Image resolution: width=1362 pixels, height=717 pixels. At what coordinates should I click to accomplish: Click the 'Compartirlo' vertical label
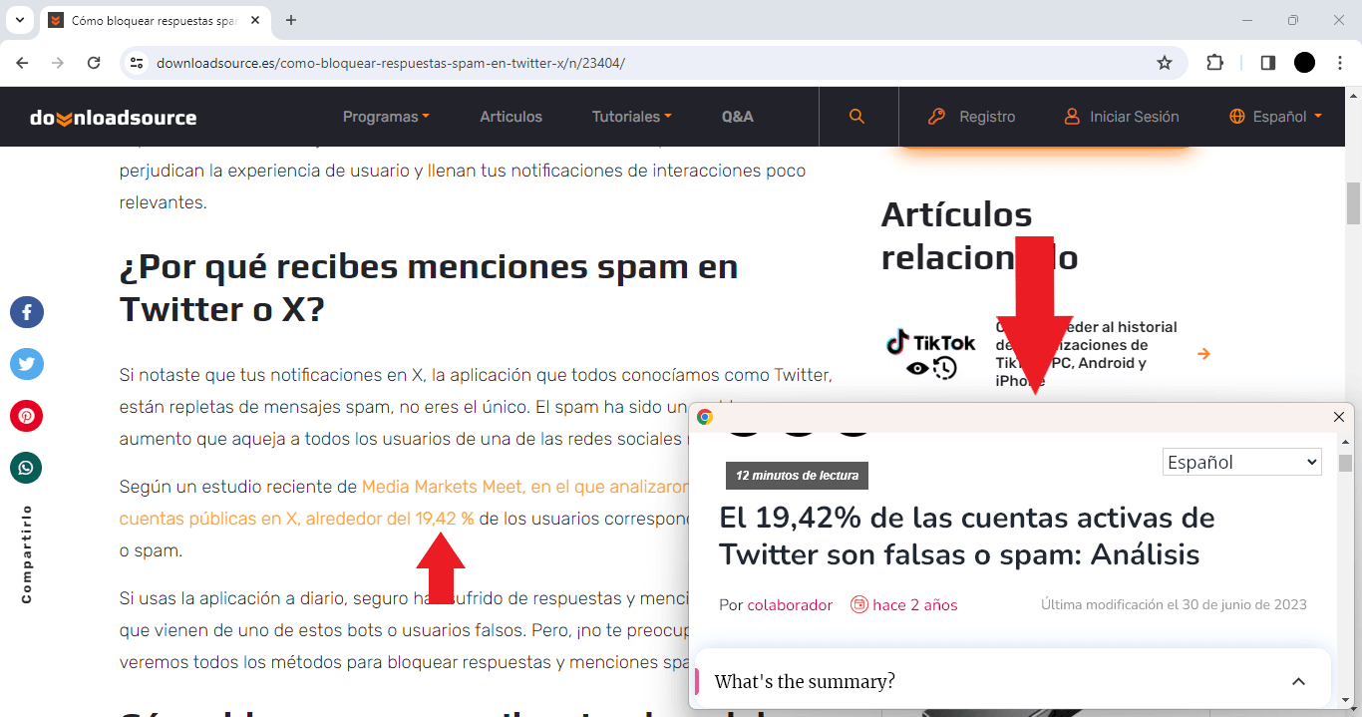[x=27, y=554]
